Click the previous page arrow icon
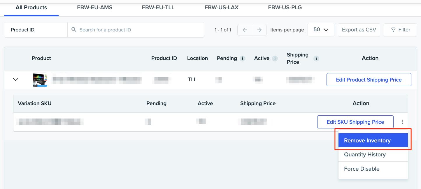The image size is (421, 189). [245, 30]
